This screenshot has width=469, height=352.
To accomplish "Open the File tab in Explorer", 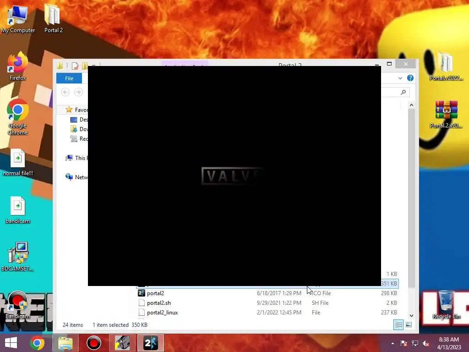I will click(69, 78).
